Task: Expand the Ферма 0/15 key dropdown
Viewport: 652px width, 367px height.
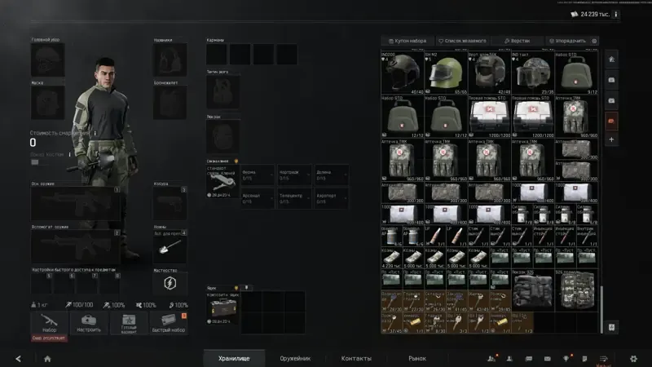Action: coord(258,175)
